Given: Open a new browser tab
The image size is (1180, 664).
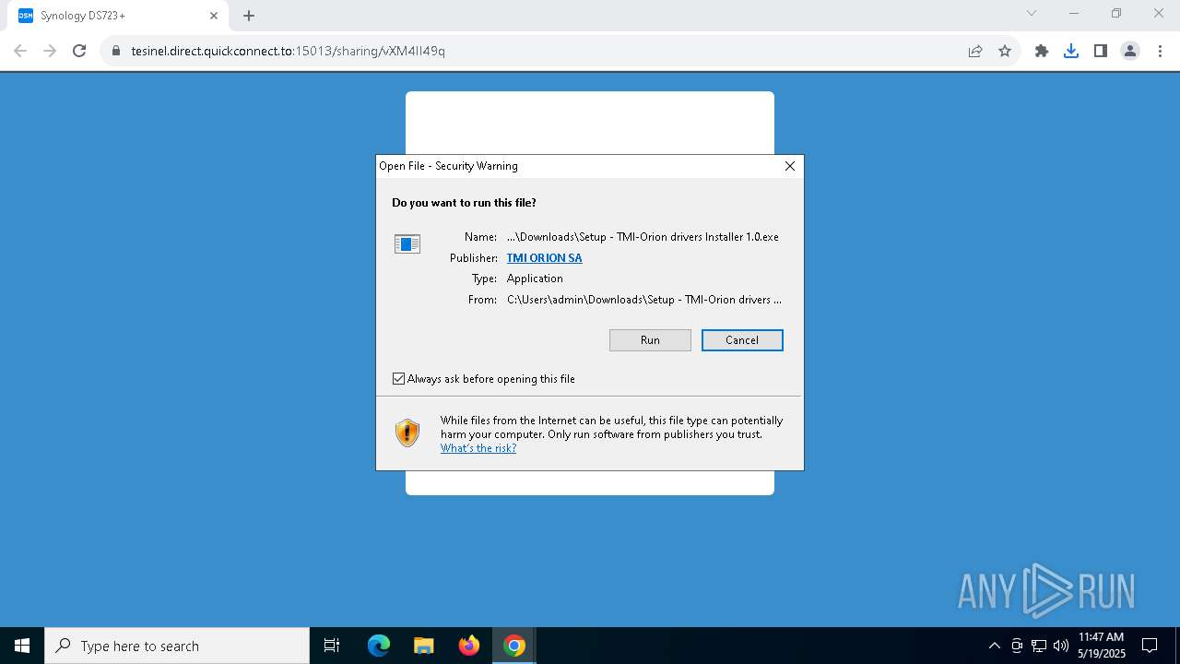Looking at the screenshot, I should point(249,16).
